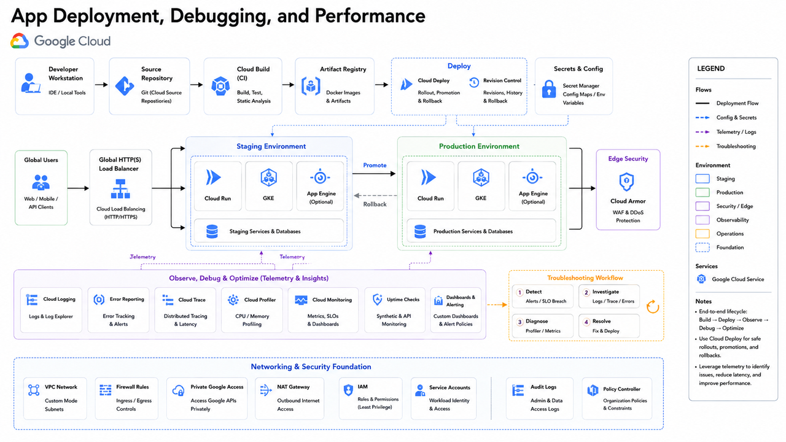The image size is (786, 442).
Task: Click the Security / Edge legend box
Action: [x=702, y=206]
